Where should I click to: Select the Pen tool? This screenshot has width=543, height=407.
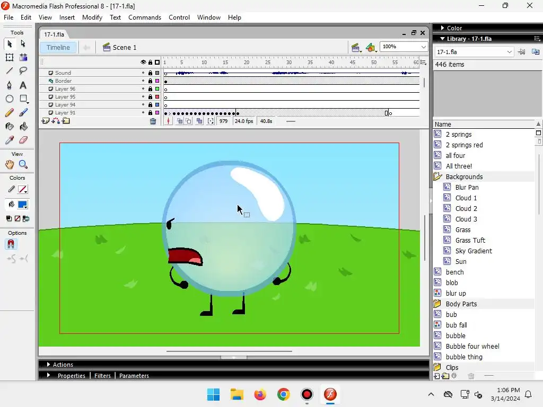(x=10, y=85)
